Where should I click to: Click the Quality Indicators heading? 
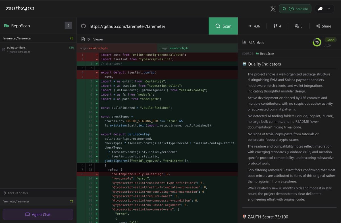(264, 64)
